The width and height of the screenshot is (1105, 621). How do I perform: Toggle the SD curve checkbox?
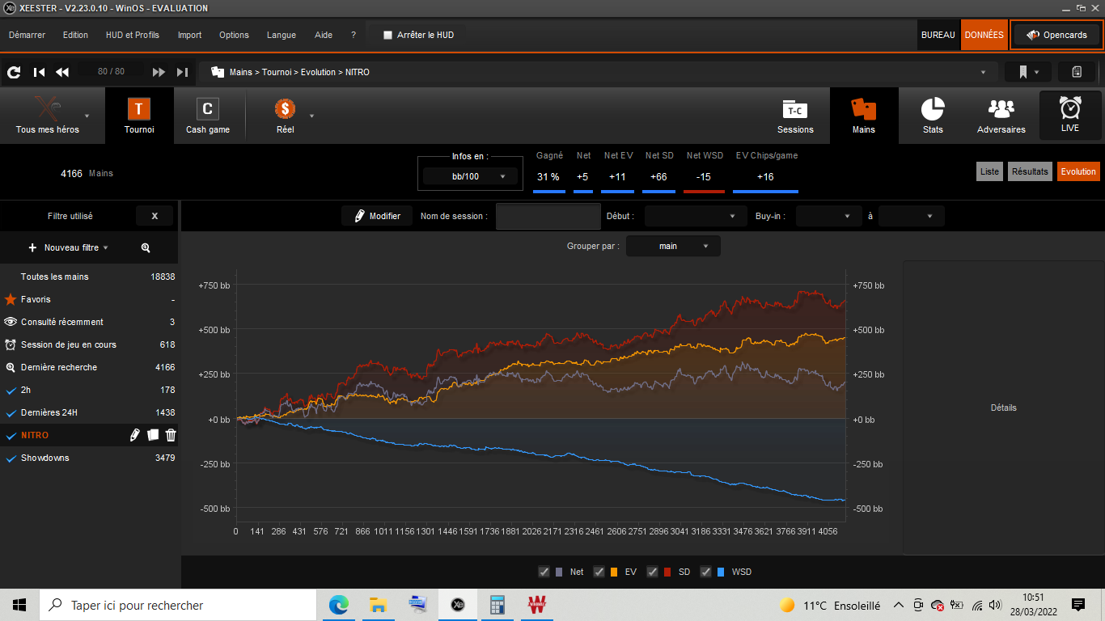pos(652,572)
